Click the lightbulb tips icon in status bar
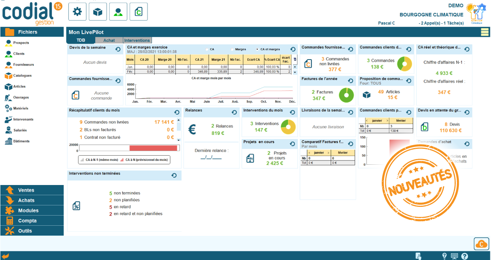The width and height of the screenshot is (491, 260). pyautogui.click(x=445, y=256)
